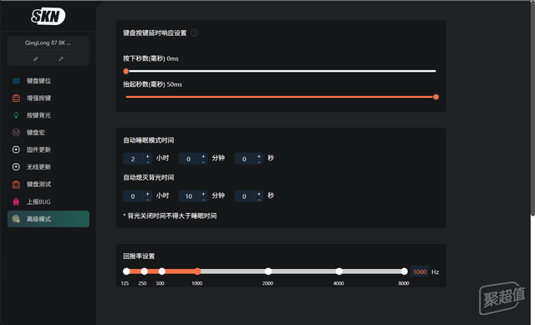Click the left link icon under QingLong 87
This screenshot has width=535, height=325.
tap(35, 59)
